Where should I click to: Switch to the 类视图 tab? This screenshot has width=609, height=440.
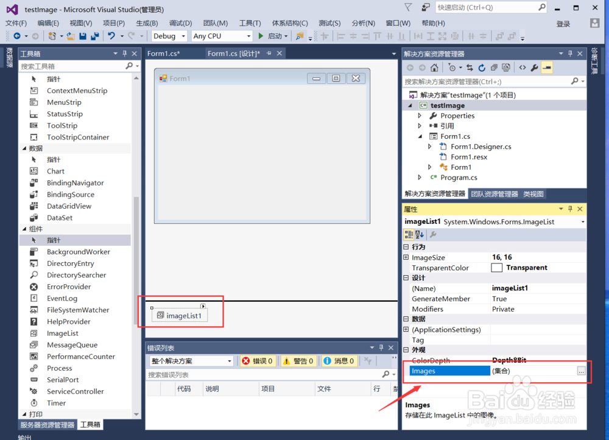point(533,194)
